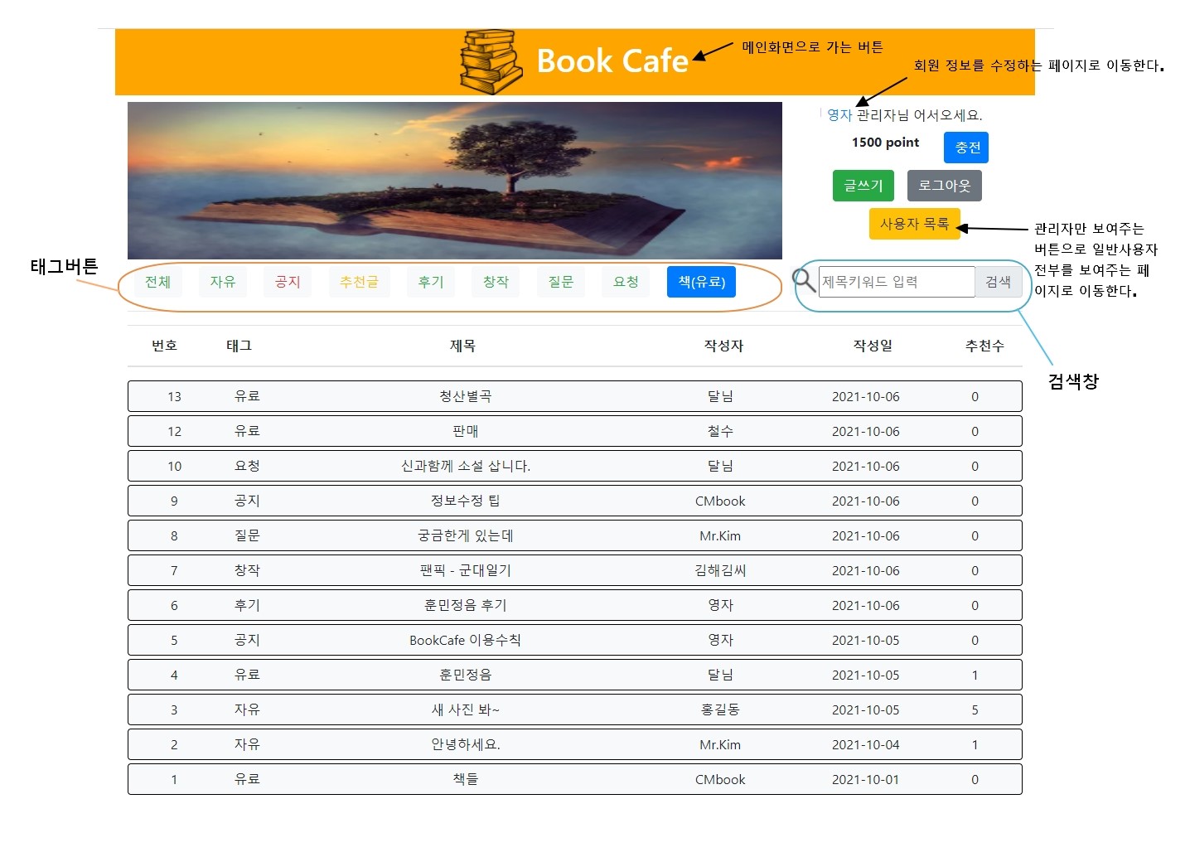This screenshot has height=862, width=1190.
Task: Open profile via the 영자 username link
Action: pyautogui.click(x=839, y=115)
